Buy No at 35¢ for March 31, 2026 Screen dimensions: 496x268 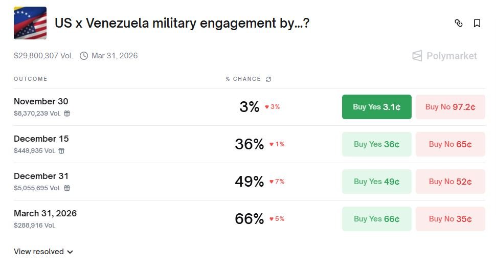coord(450,219)
